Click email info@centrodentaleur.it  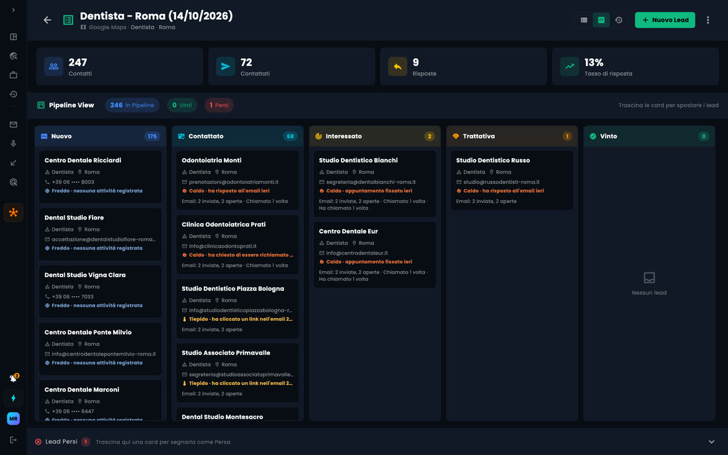pyautogui.click(x=357, y=253)
